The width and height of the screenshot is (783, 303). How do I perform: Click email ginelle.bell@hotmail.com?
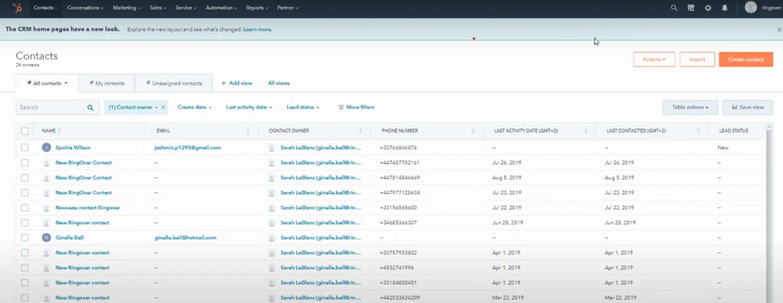point(185,238)
